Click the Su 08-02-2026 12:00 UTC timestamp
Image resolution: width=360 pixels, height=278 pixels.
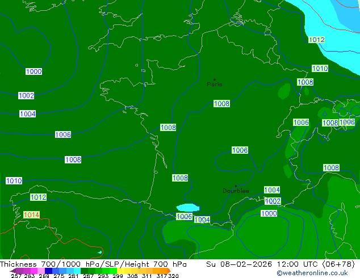pos(281,264)
